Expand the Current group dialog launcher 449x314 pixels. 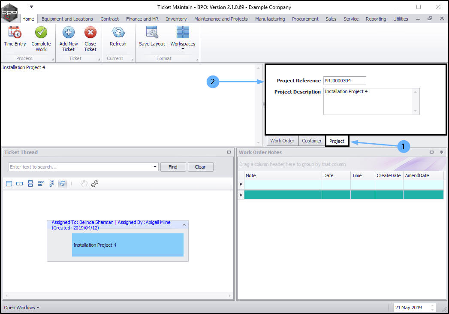point(132,60)
